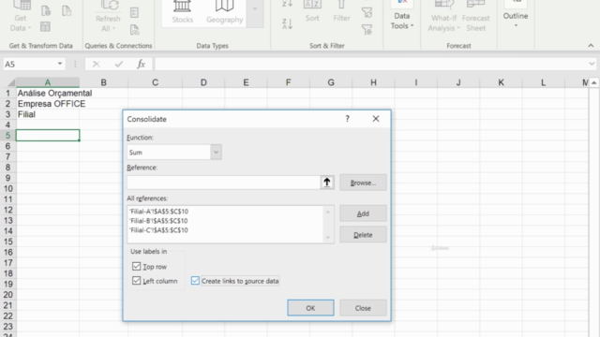The width and height of the screenshot is (600, 337).
Task: Open the Function dropdown showing Sum
Action: pos(216,152)
